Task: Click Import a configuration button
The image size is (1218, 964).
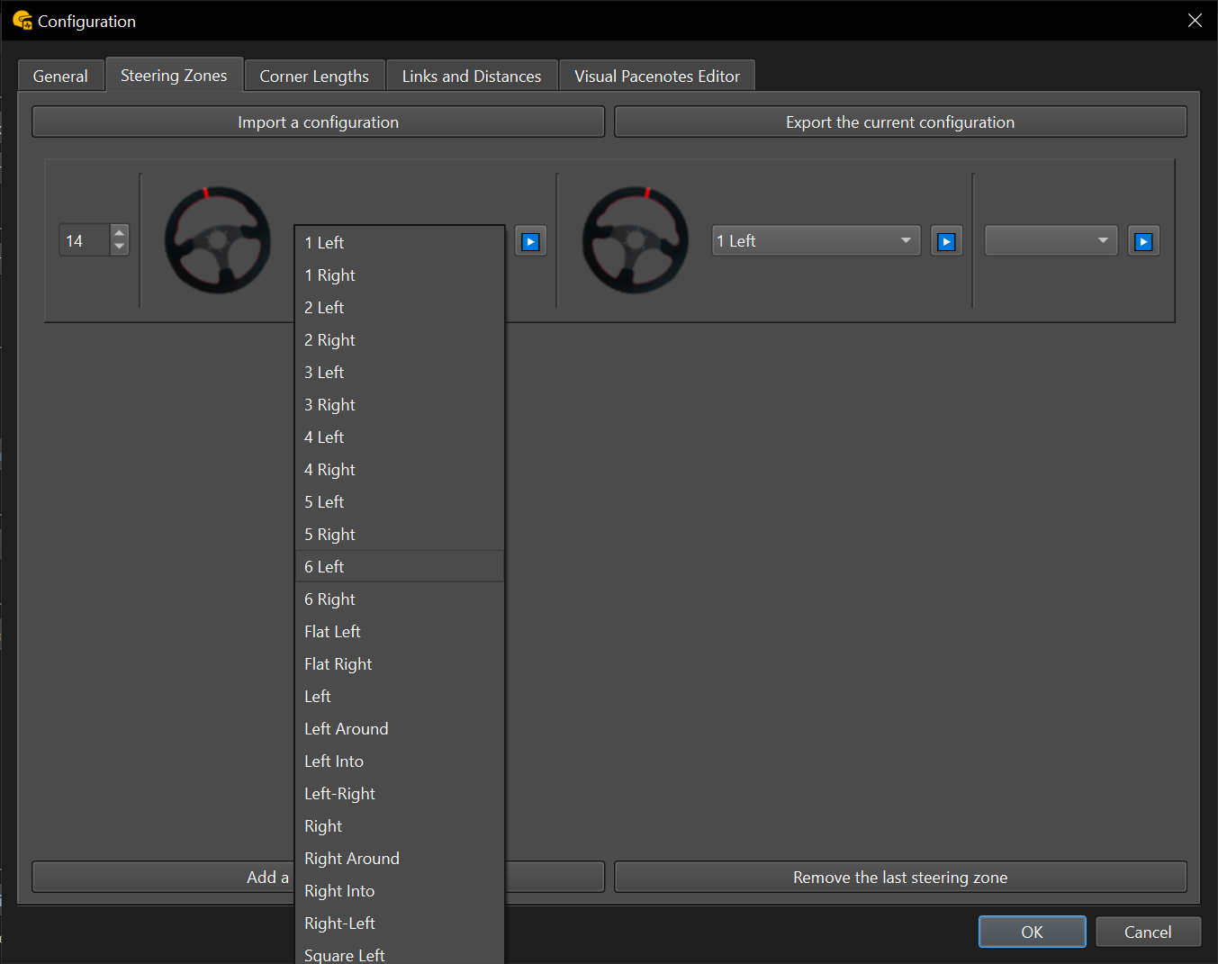Action: (x=318, y=122)
